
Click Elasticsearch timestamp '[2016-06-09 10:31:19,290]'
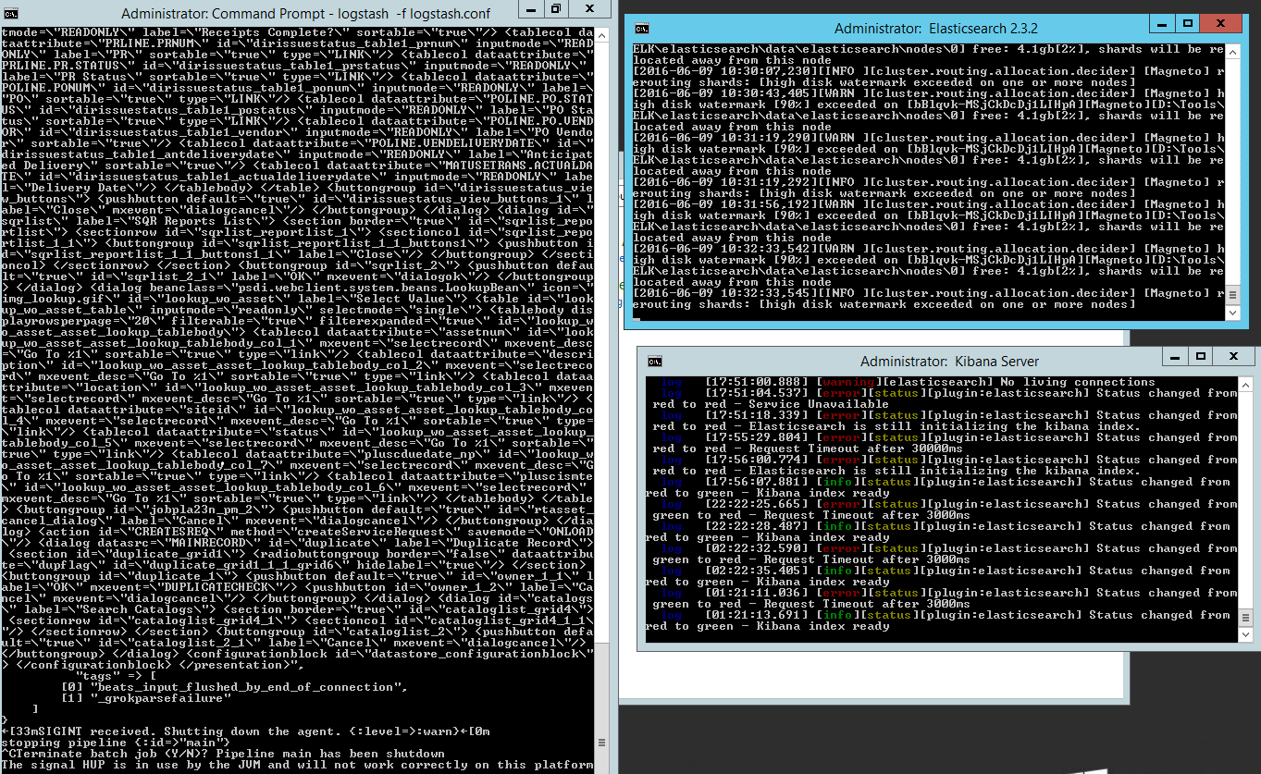point(725,138)
